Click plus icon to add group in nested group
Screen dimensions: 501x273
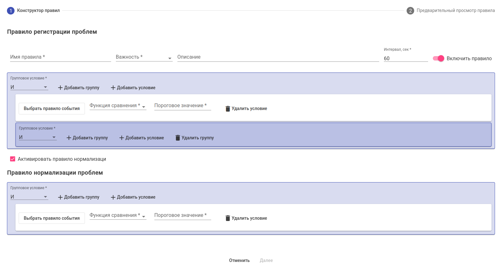click(69, 138)
